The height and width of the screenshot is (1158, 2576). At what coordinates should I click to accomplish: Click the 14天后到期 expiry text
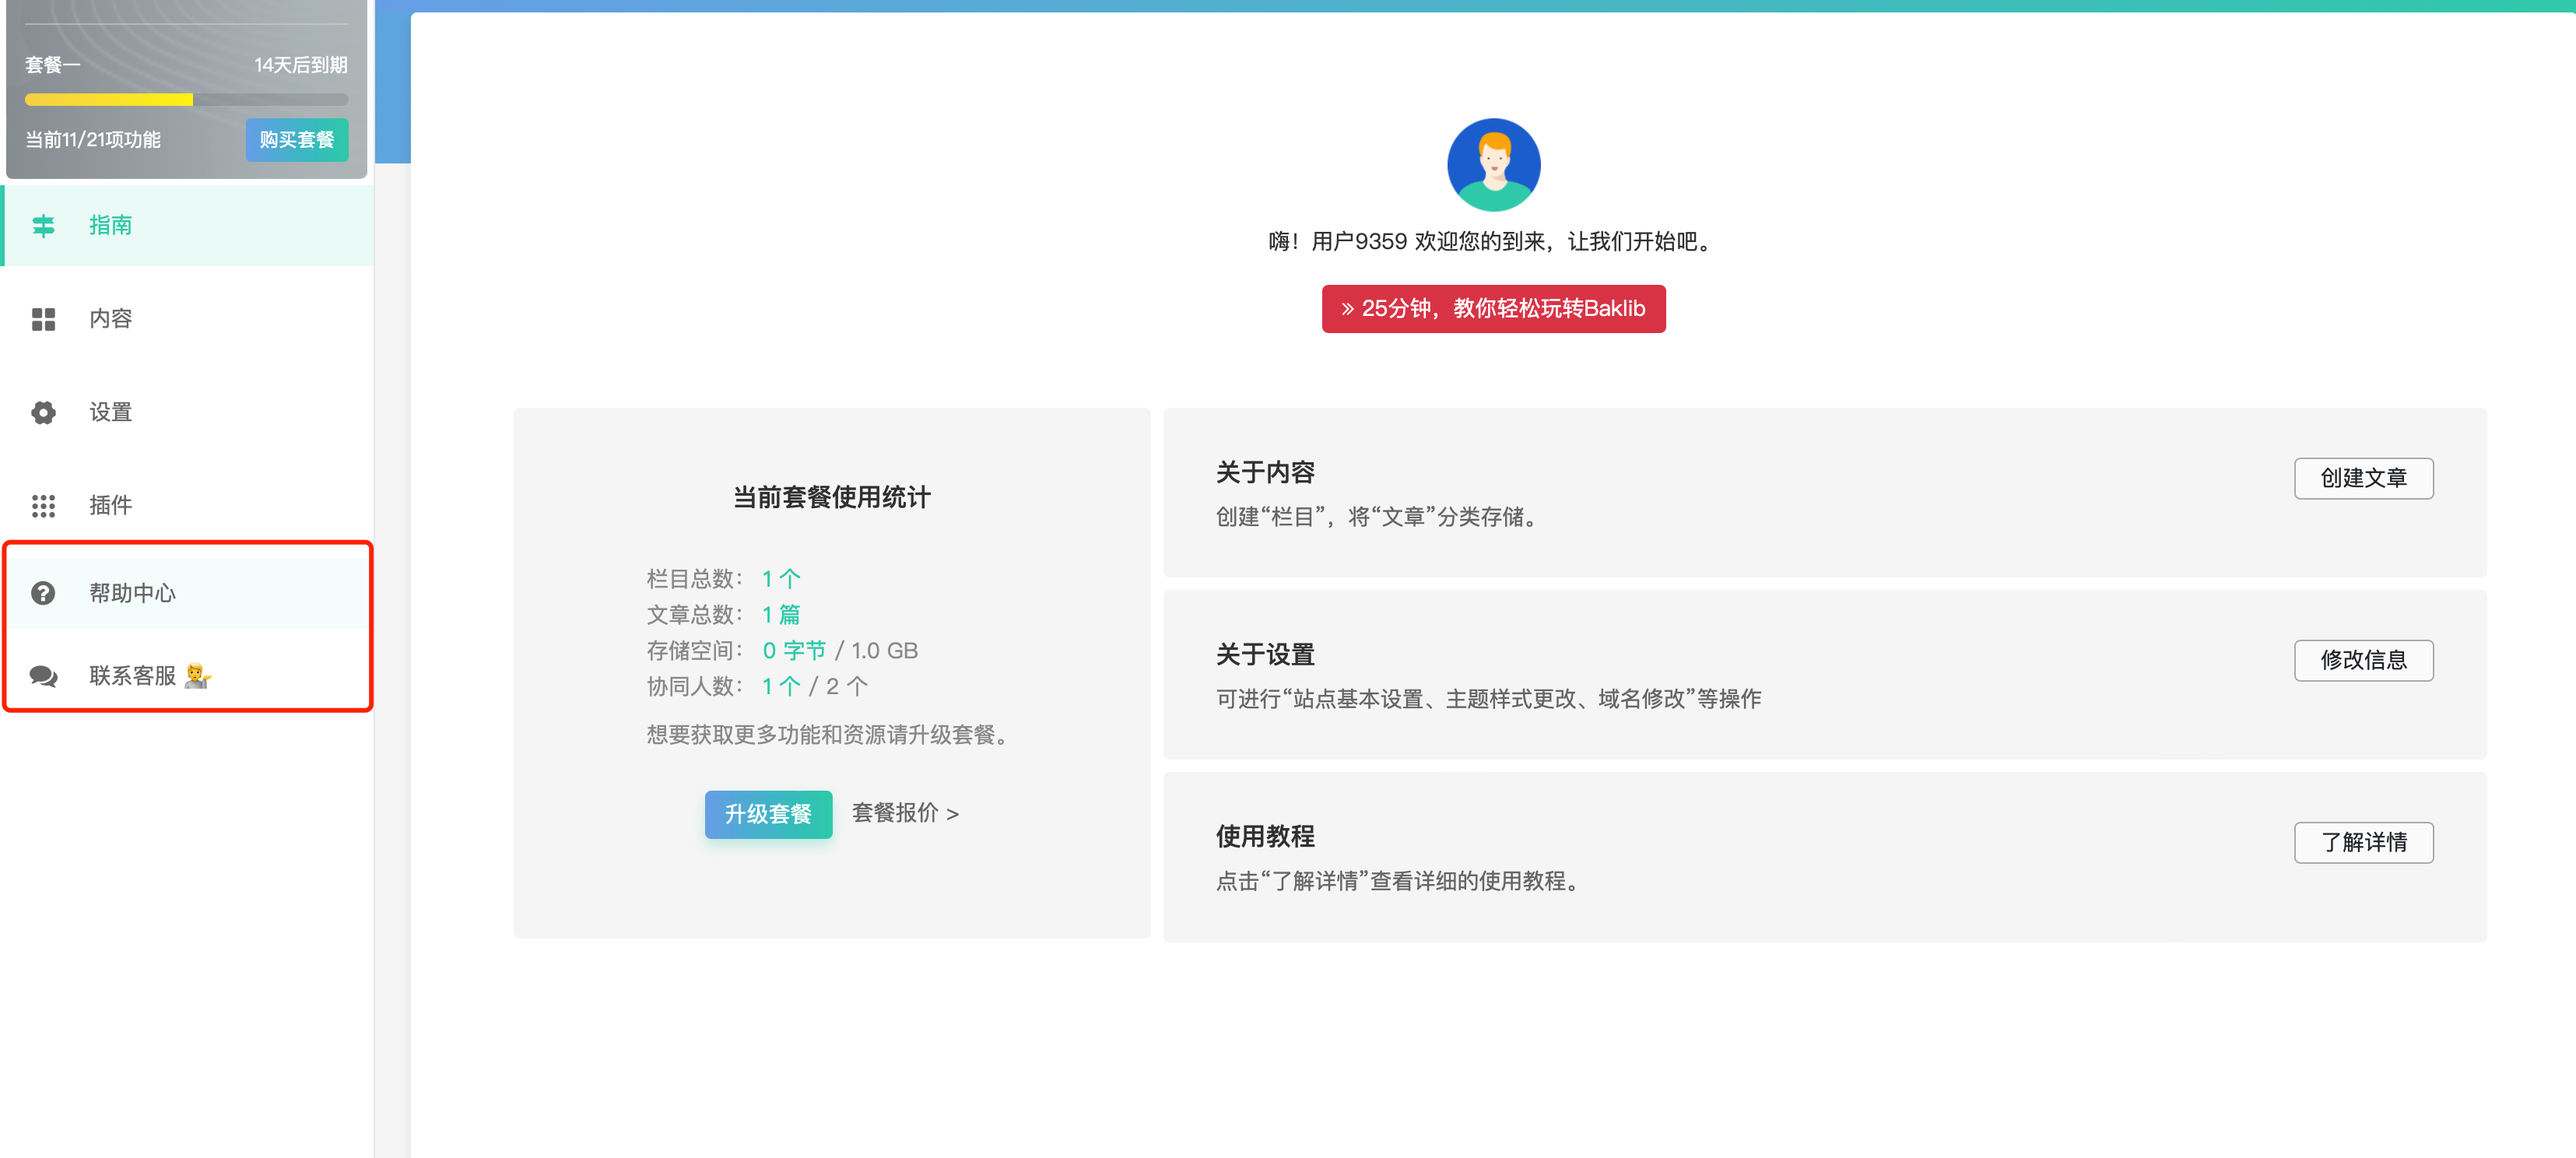[x=301, y=65]
